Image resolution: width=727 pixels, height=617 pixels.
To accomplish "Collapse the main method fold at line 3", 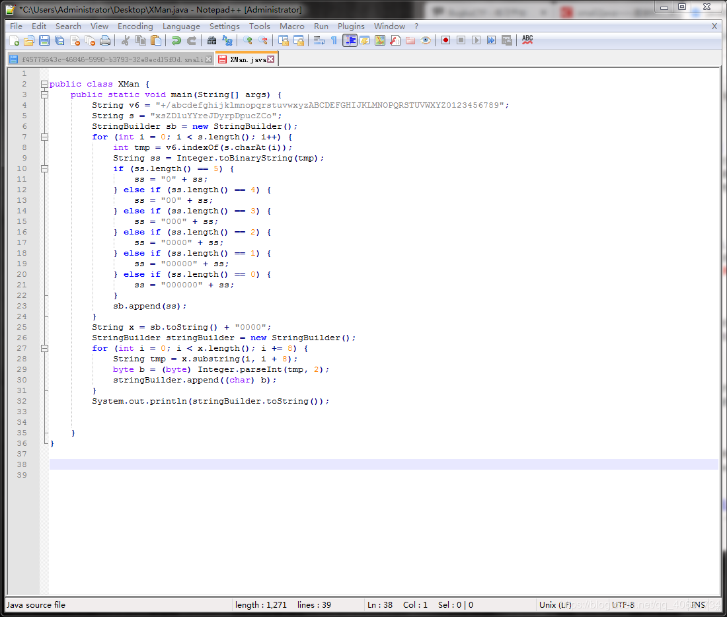I will coord(44,94).
